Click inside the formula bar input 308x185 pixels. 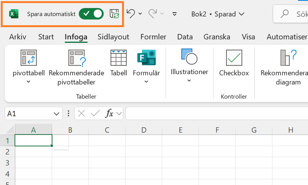tap(217, 114)
